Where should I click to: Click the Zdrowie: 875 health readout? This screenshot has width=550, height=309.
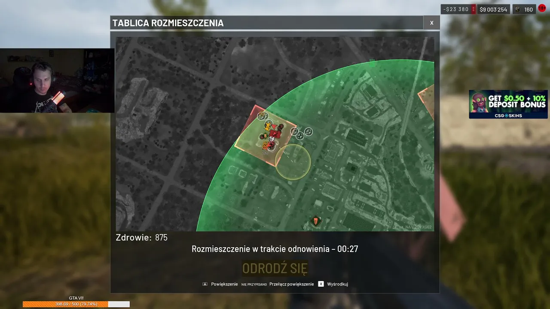(x=142, y=238)
